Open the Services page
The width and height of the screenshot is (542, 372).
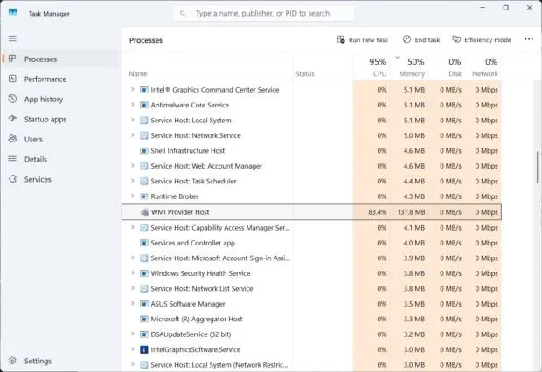click(61, 179)
